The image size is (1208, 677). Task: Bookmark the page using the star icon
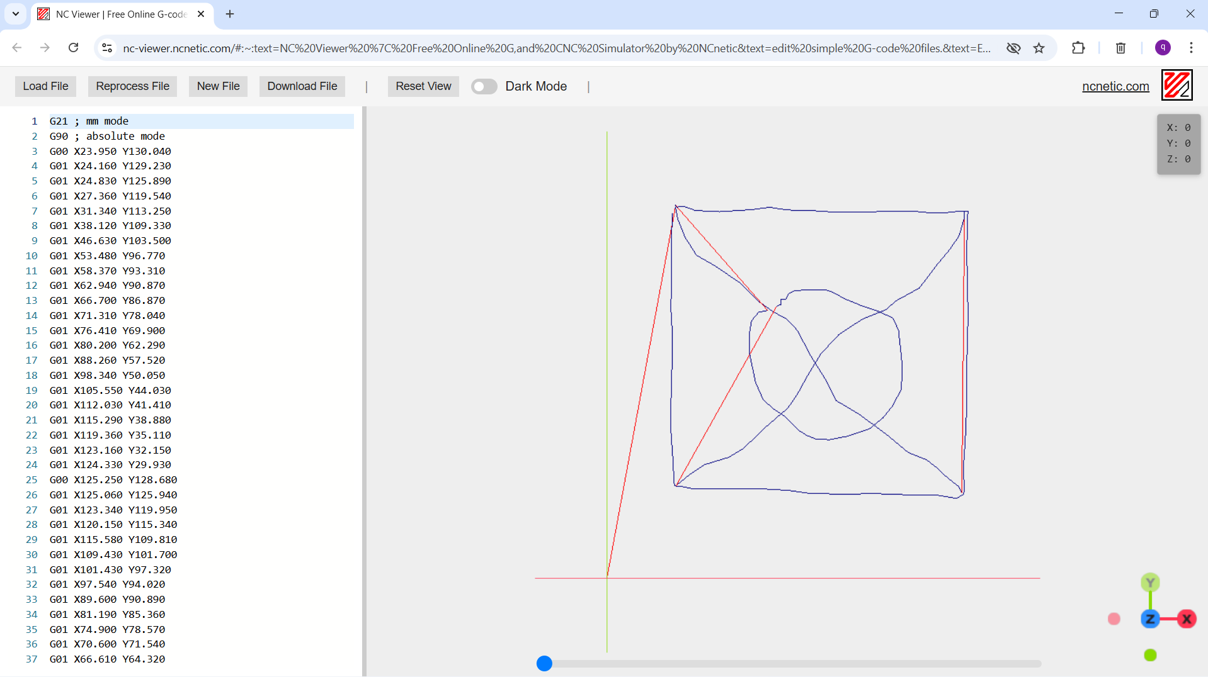(1039, 48)
